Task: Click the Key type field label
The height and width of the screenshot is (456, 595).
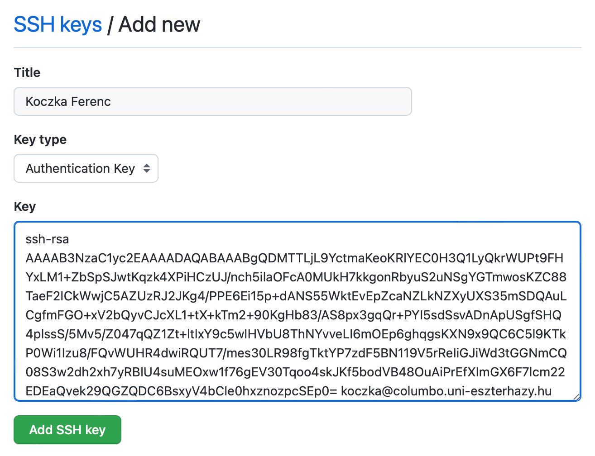Action: click(40, 139)
